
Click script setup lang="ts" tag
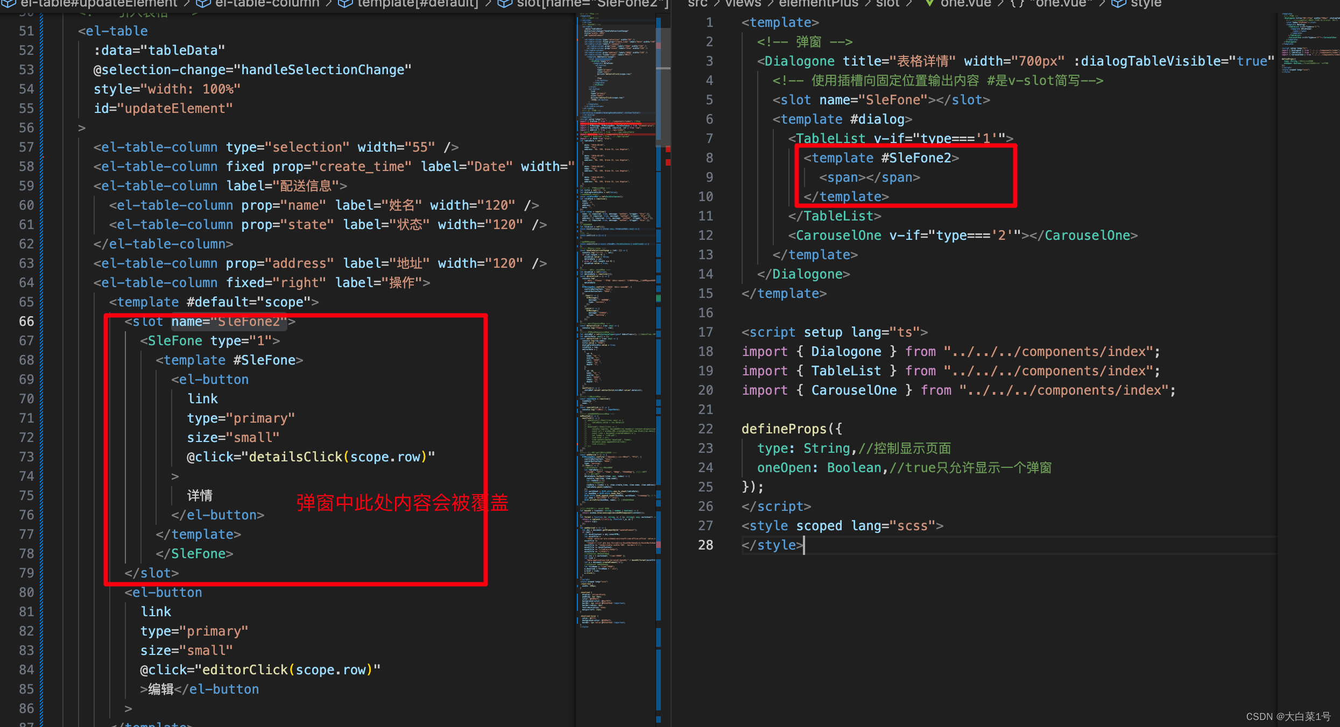tap(834, 332)
